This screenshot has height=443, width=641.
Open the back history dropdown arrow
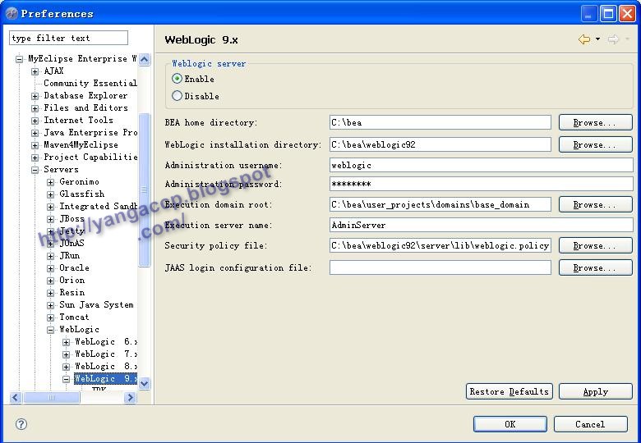tap(597, 39)
